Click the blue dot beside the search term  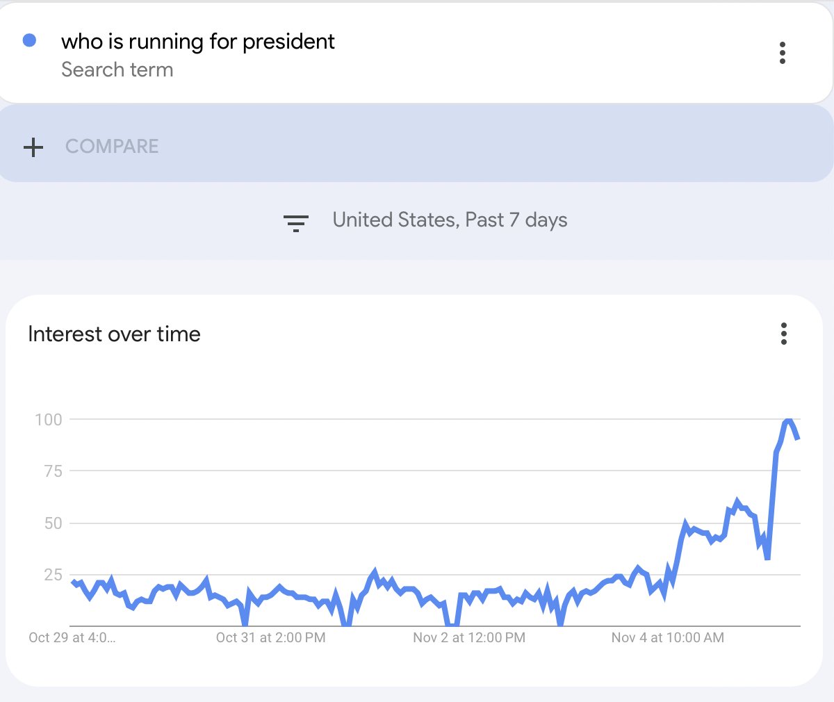pos(29,40)
